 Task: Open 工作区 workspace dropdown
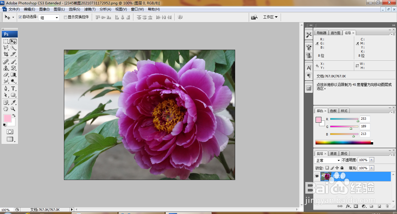pyautogui.click(x=270, y=17)
